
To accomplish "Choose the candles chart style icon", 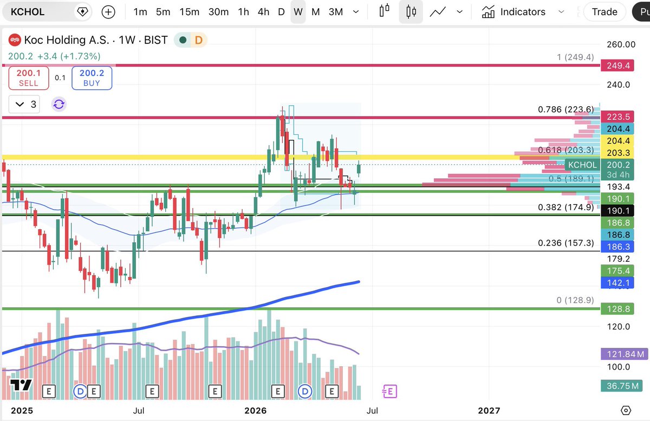I will point(411,12).
